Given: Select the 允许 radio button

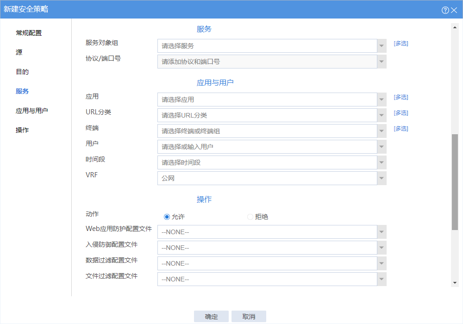Looking at the screenshot, I should (167, 217).
